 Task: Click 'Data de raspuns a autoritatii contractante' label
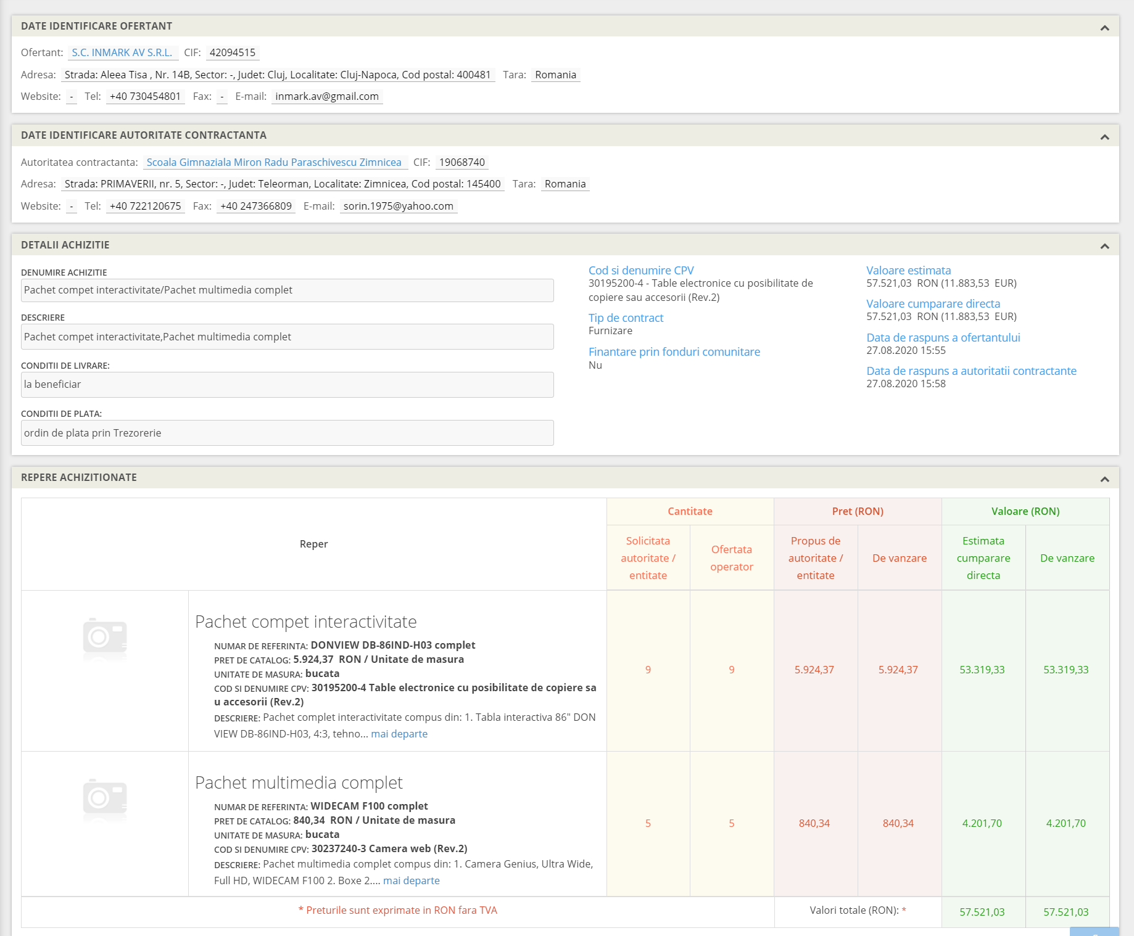point(971,371)
